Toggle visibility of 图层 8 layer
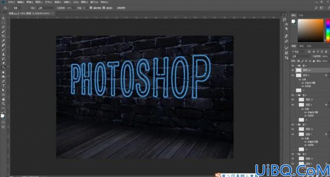Screen dimensions: 330x177 point(293,104)
